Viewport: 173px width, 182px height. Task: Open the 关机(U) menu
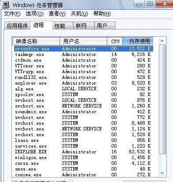pyautogui.click(x=79, y=14)
